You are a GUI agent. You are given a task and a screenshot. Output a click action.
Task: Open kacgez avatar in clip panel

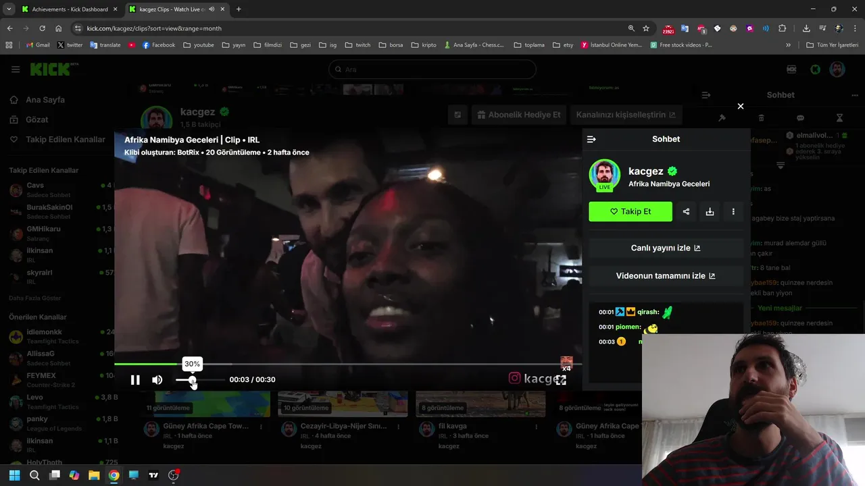(x=604, y=175)
